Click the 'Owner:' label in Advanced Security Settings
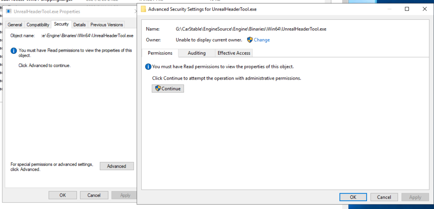 tap(153, 40)
